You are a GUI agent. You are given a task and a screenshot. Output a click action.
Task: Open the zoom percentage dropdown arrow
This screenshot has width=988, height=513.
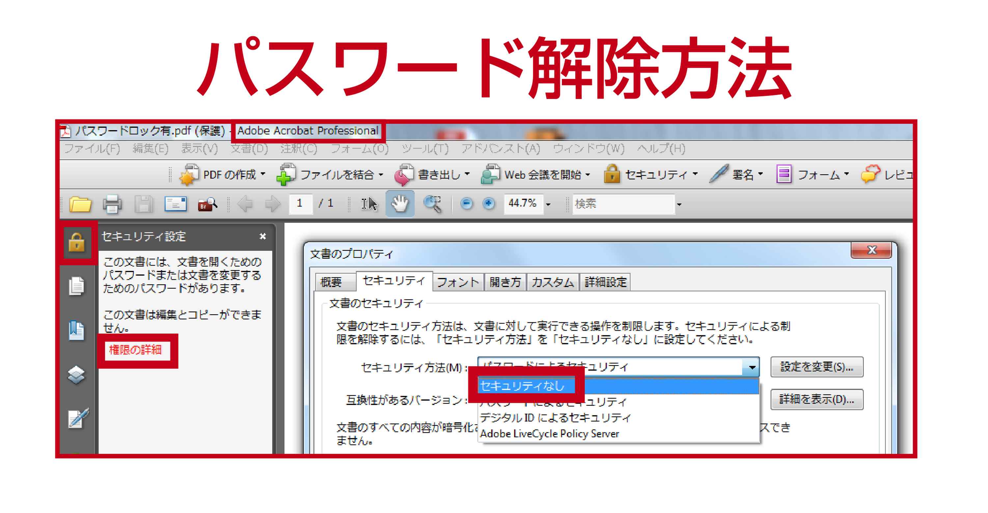click(x=548, y=205)
